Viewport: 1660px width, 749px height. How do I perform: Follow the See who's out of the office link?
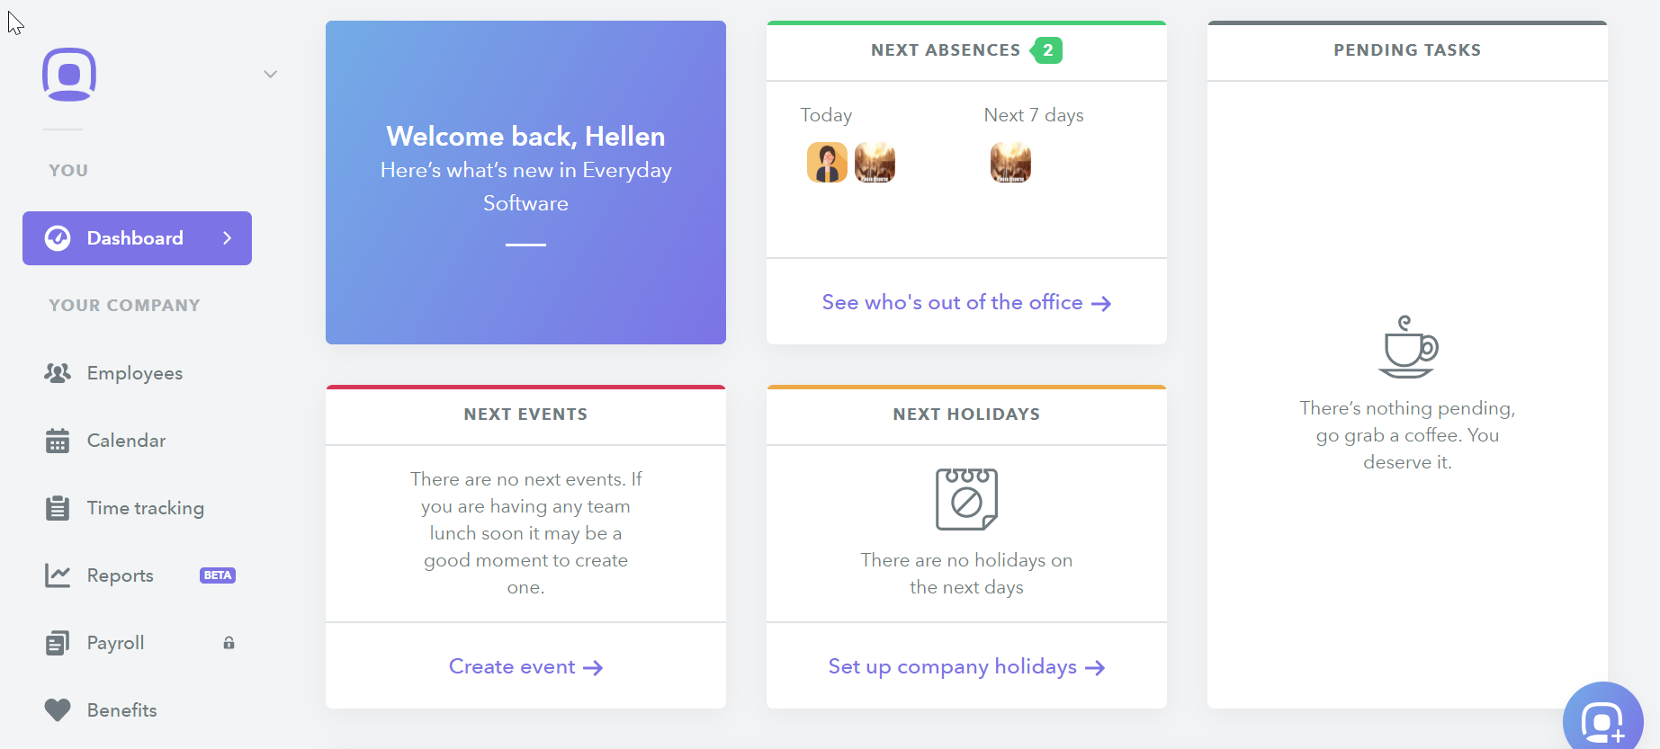point(966,303)
